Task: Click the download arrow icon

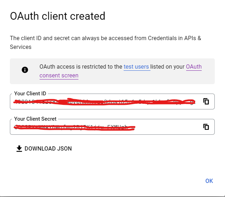Action: pos(19,149)
